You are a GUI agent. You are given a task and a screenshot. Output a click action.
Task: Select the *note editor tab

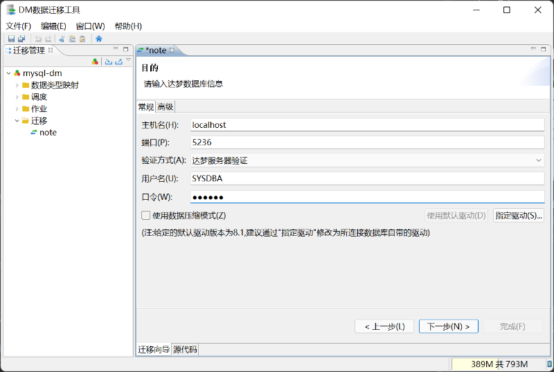click(156, 50)
